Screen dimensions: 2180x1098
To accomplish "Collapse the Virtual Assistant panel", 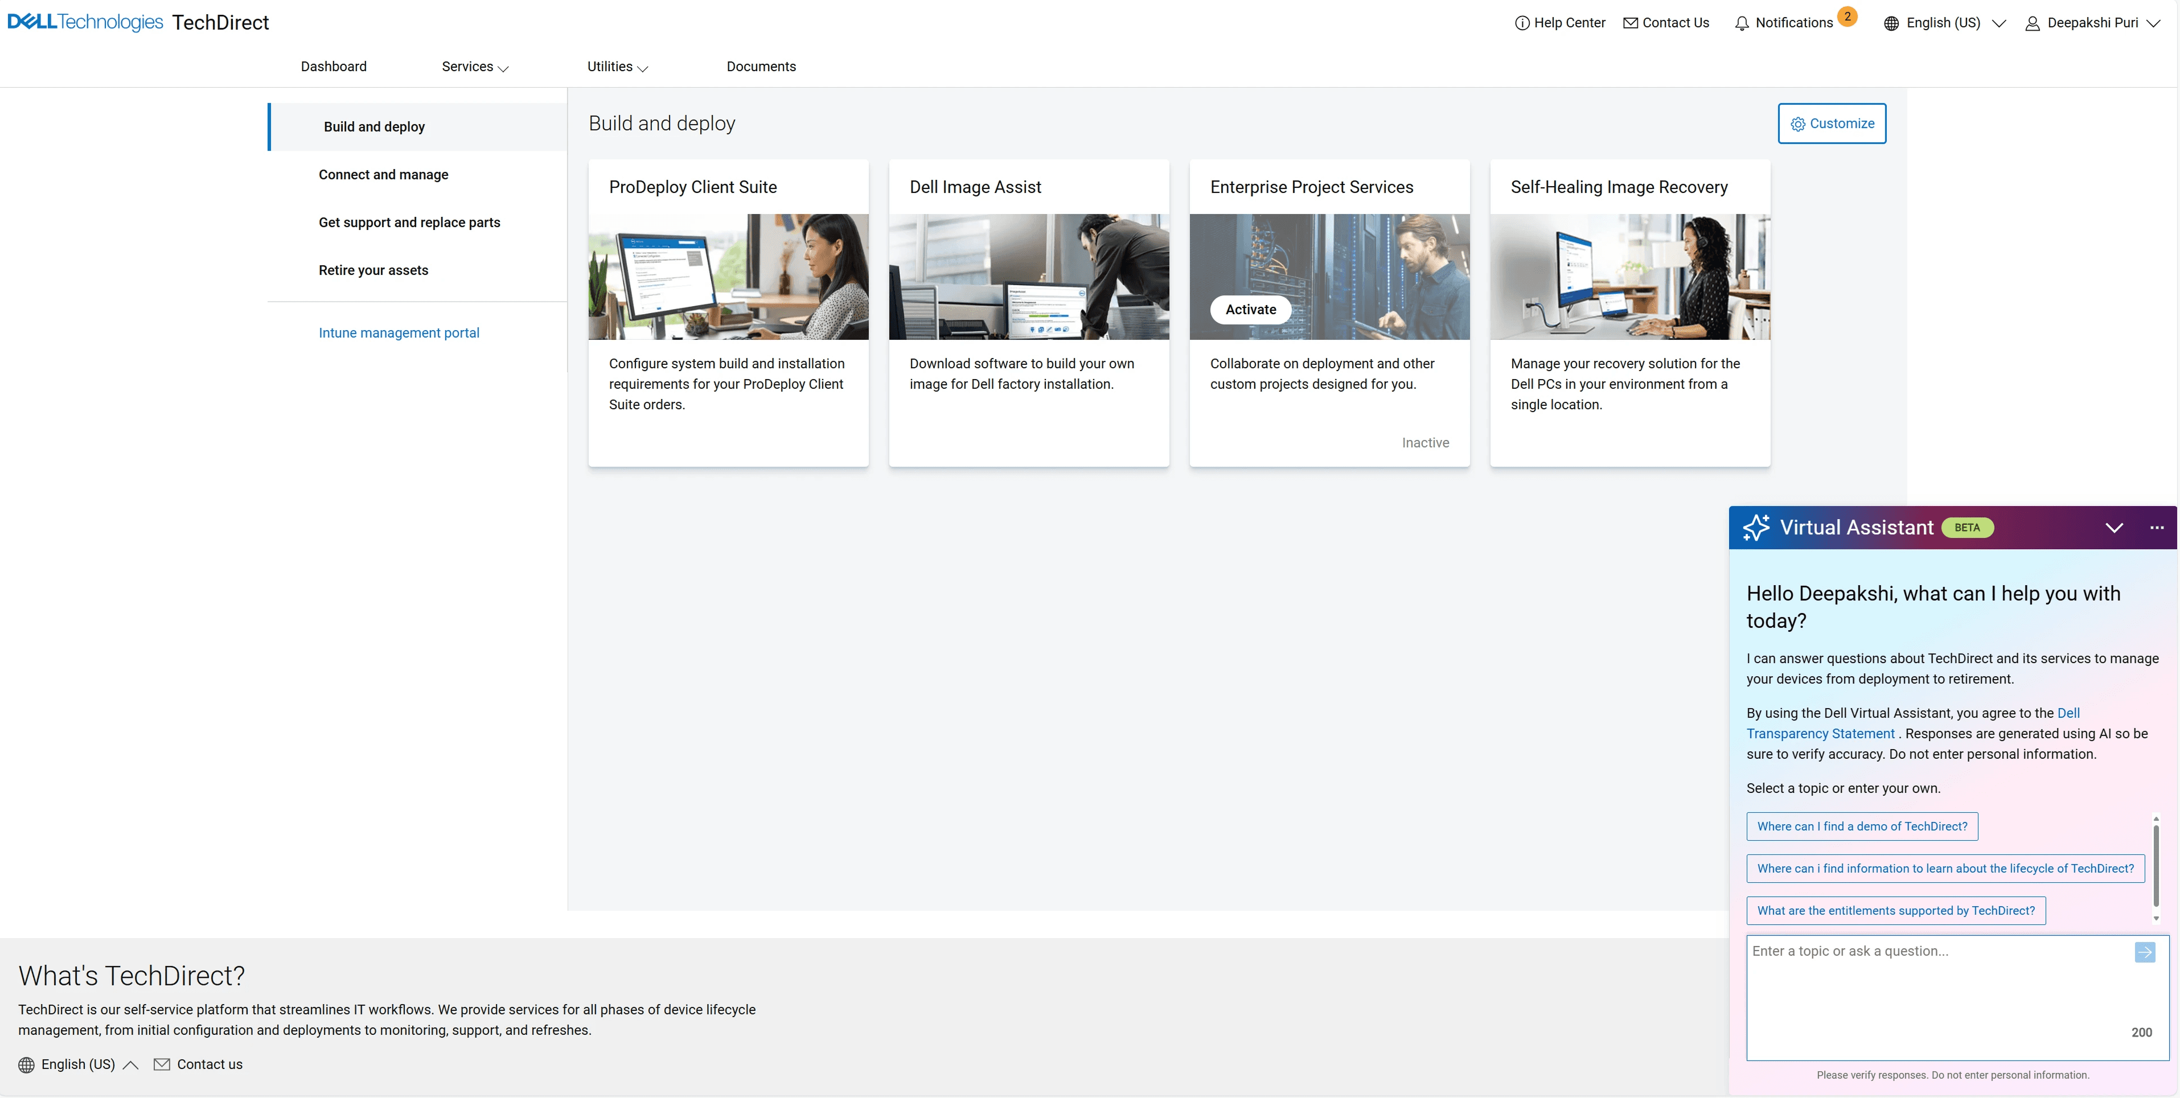I will pyautogui.click(x=2115, y=527).
